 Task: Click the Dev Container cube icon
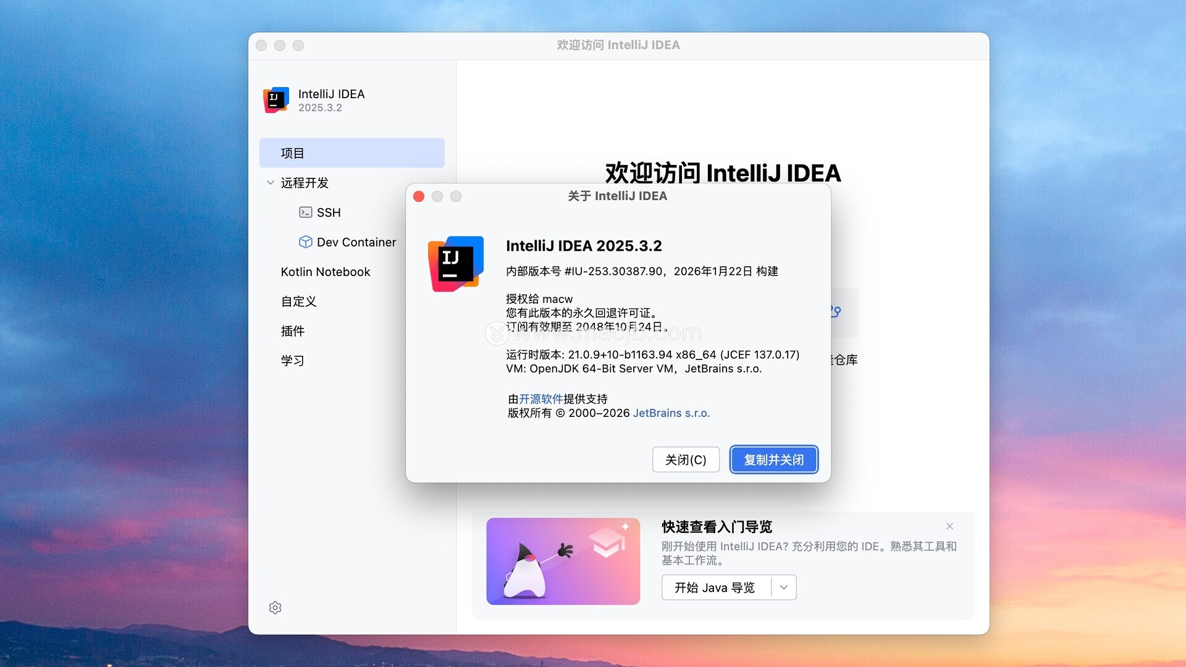pyautogui.click(x=305, y=242)
